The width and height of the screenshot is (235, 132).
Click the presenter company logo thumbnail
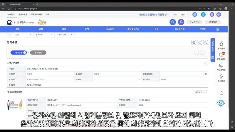[15, 105]
